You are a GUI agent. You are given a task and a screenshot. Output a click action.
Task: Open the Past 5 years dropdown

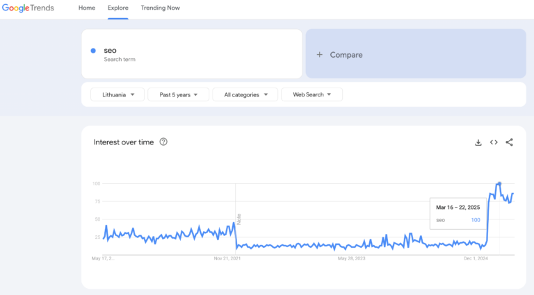[x=179, y=94]
